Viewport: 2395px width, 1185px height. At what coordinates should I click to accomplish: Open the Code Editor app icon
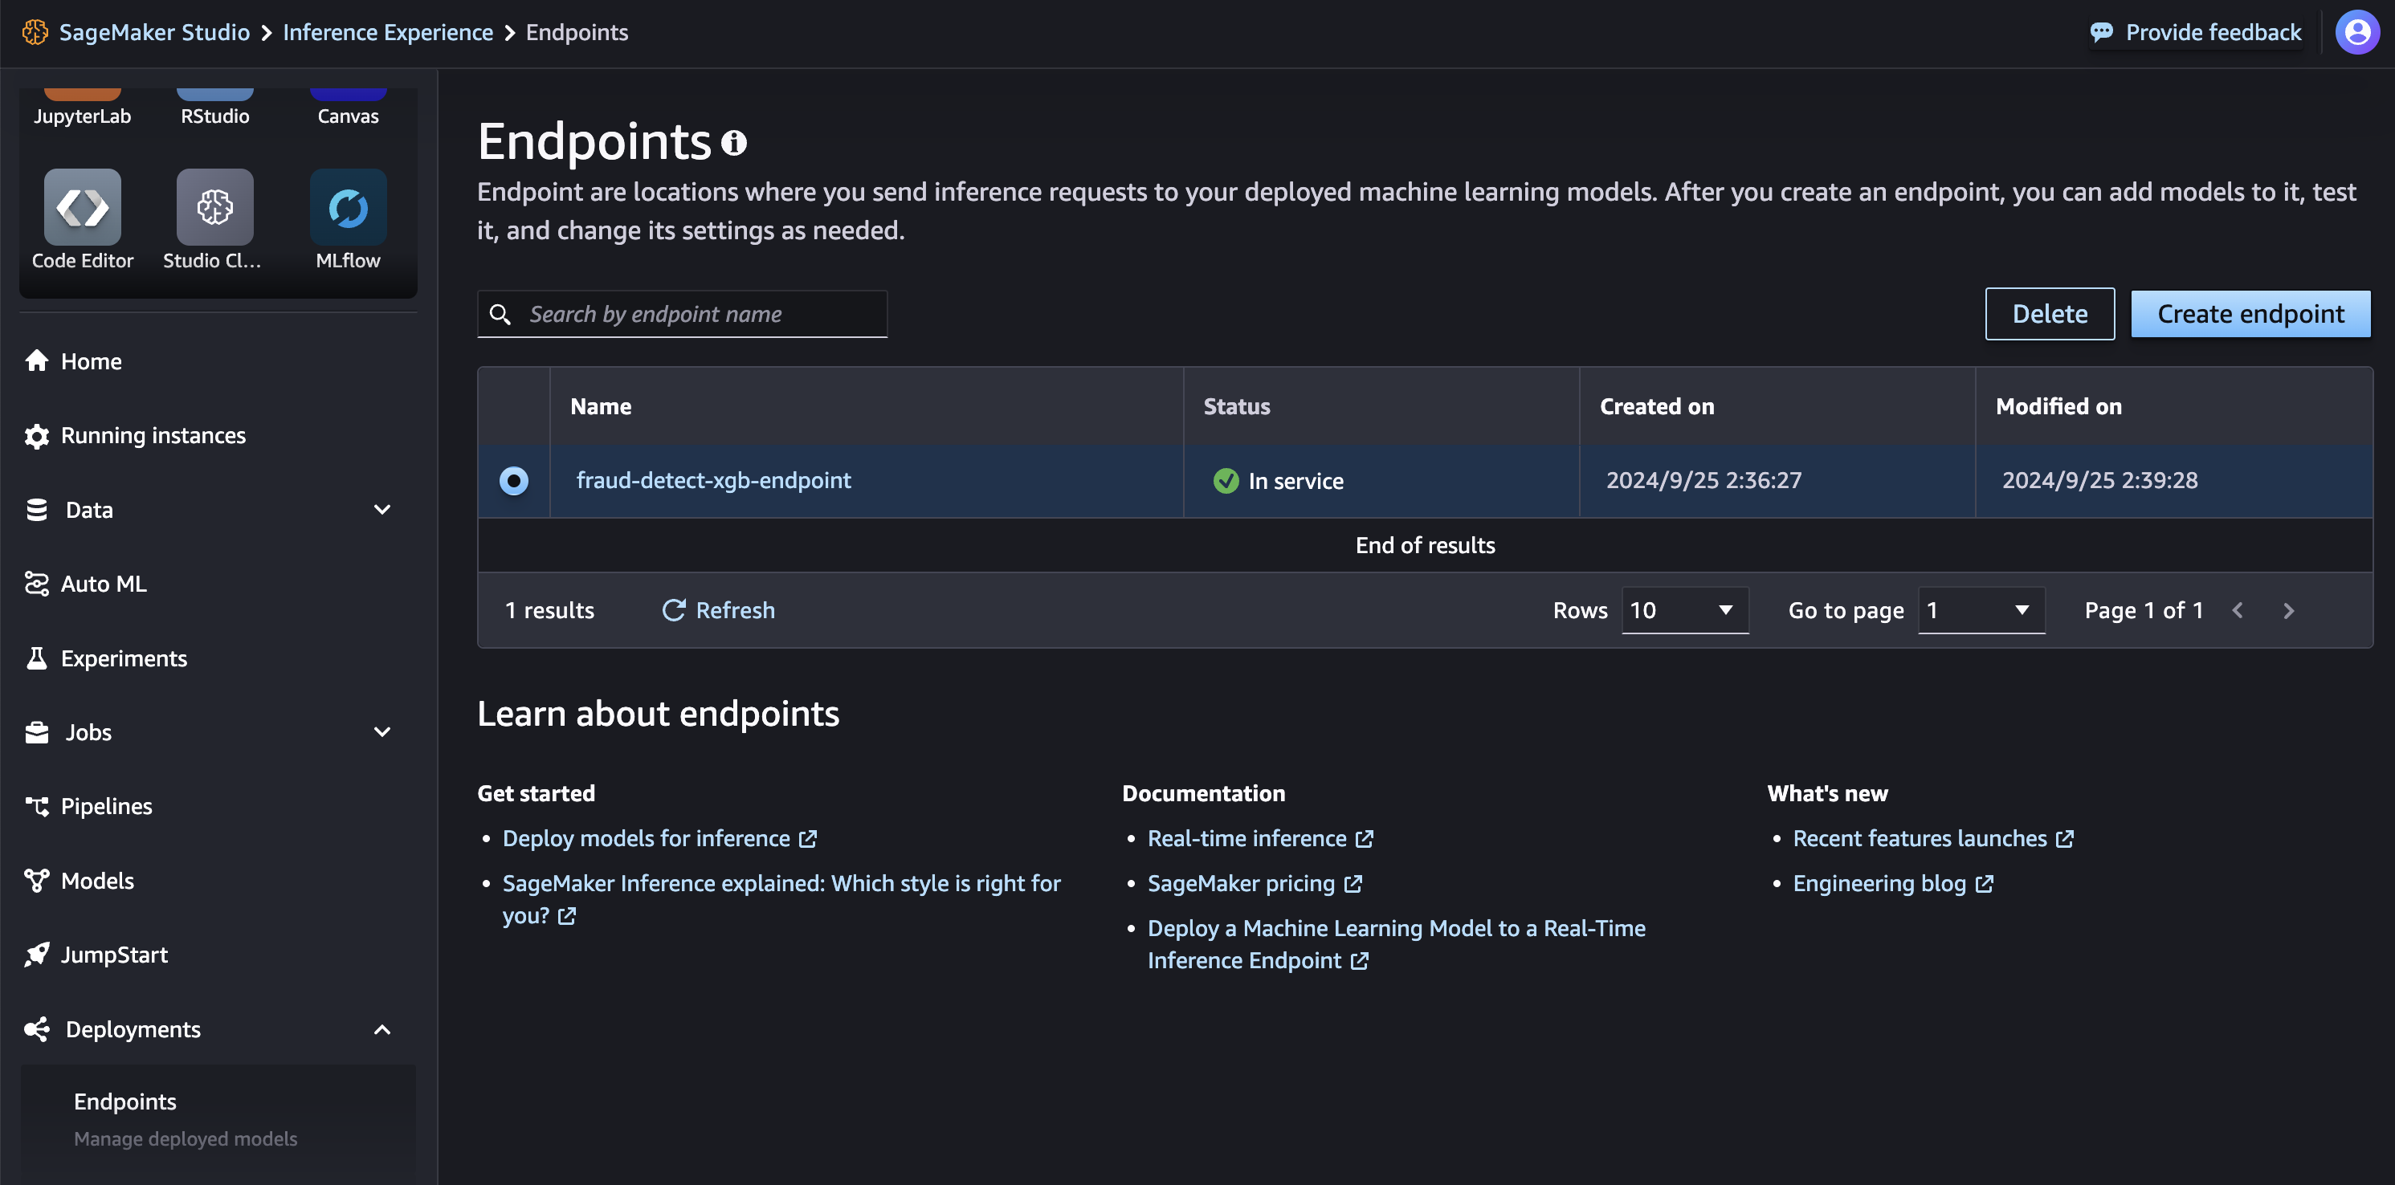coord(82,206)
